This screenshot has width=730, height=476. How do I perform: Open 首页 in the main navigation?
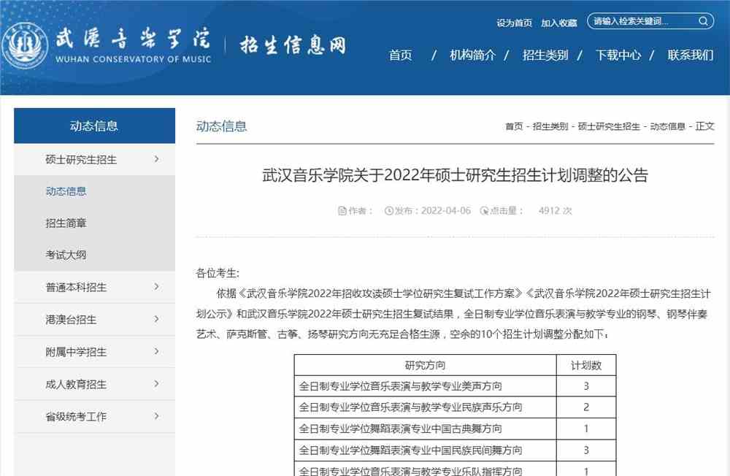point(400,55)
